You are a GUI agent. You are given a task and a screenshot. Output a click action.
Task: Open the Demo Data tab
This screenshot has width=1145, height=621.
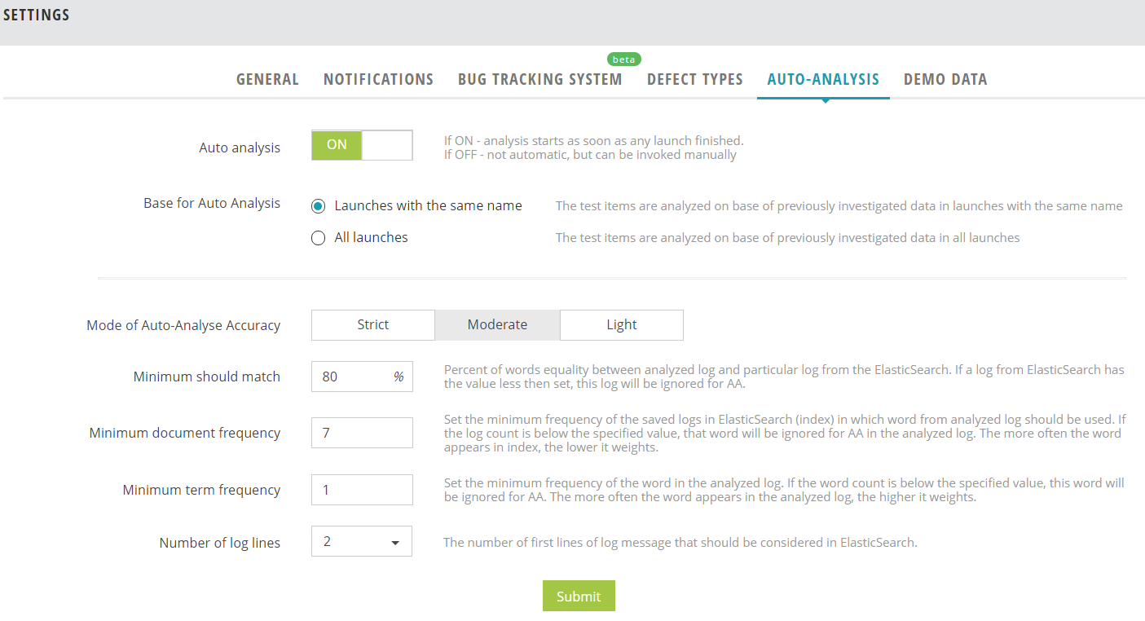coord(945,79)
